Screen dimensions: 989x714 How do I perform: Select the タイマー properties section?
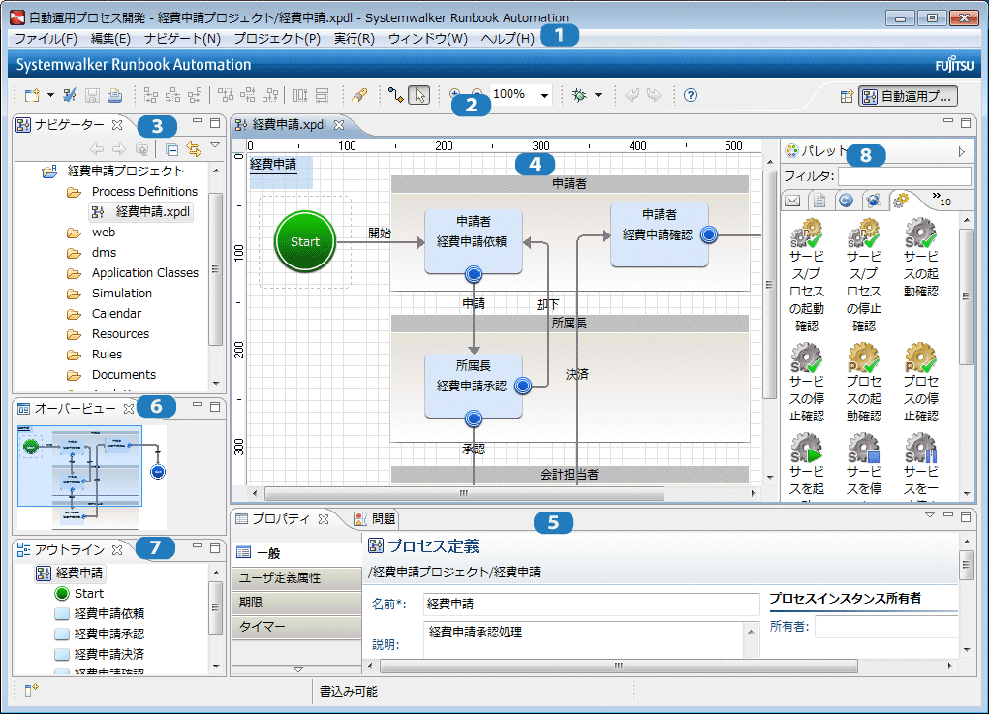pyautogui.click(x=296, y=627)
